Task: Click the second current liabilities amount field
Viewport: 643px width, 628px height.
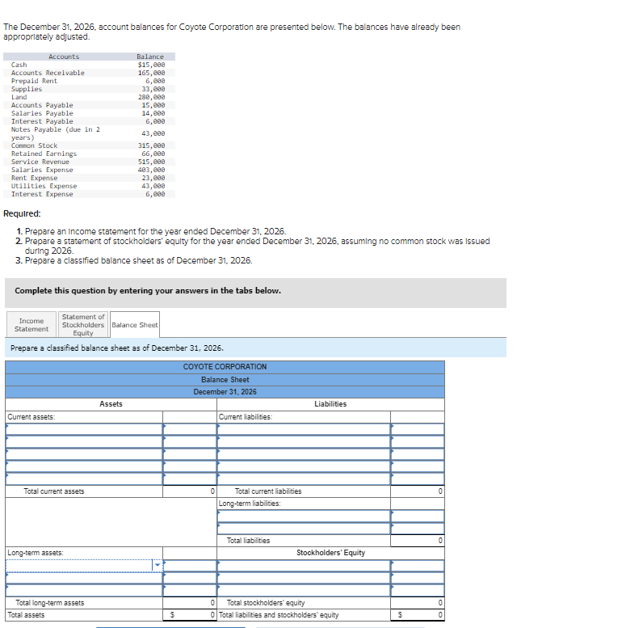Action: 418,441
